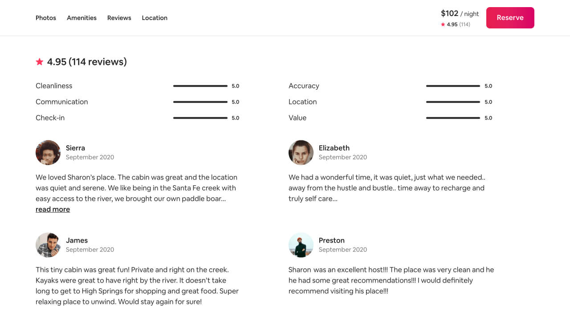
Task: Select James's avatar image
Action: point(48,245)
